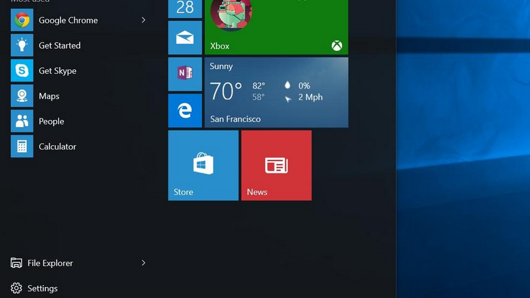Click the Xbox logo on the green tile

(337, 46)
